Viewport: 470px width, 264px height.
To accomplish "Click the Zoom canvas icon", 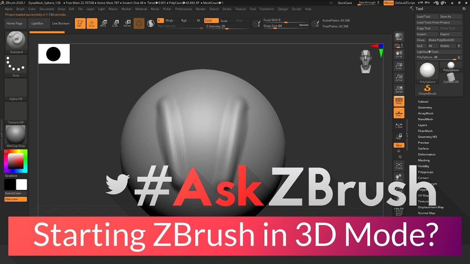I will tap(399, 66).
